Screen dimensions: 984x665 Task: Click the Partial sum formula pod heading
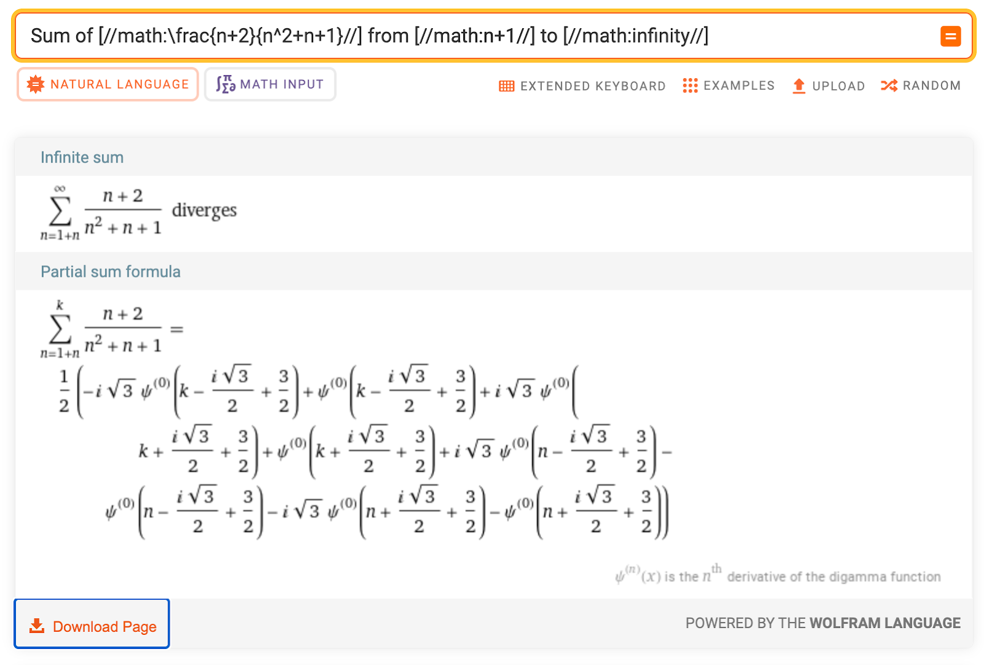tap(111, 272)
